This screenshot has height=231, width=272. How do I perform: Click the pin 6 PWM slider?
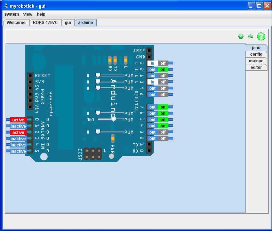pyautogui.click(x=110, y=113)
